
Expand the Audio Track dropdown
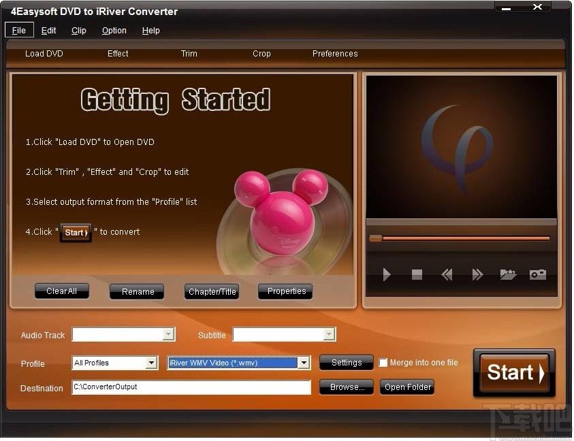pyautogui.click(x=168, y=334)
